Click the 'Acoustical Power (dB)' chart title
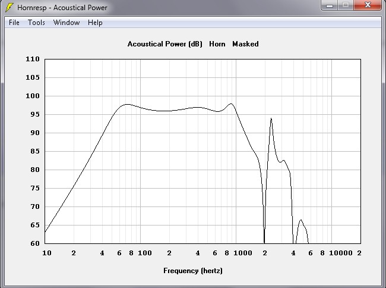 pos(164,44)
